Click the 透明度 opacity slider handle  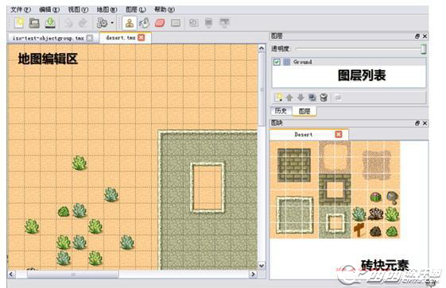click(423, 49)
